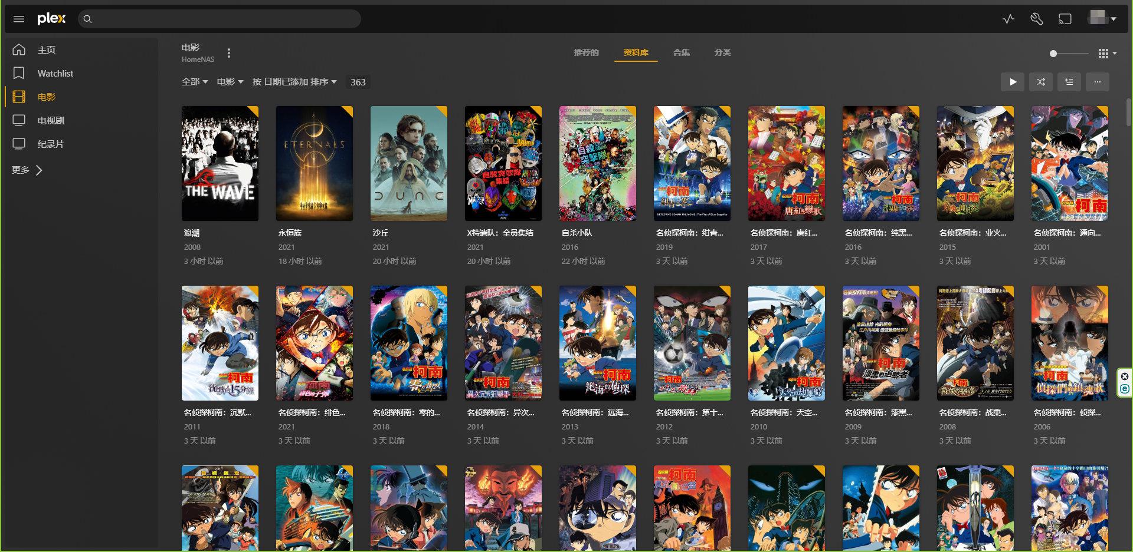Switch to 推荐的 tab
This screenshot has width=1133, height=552.
click(x=586, y=52)
